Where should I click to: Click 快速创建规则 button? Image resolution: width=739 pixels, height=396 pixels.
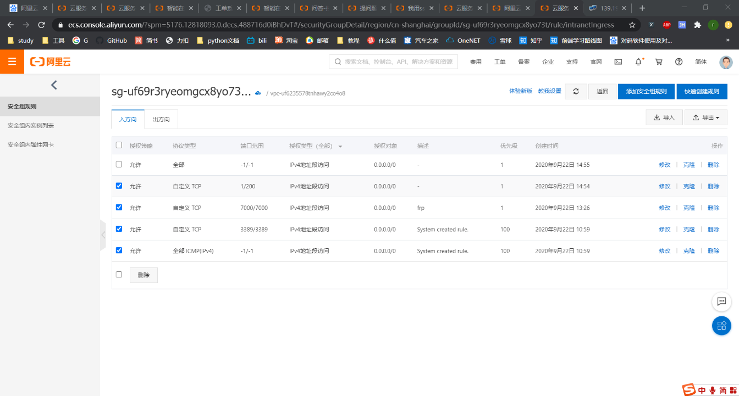tap(702, 91)
